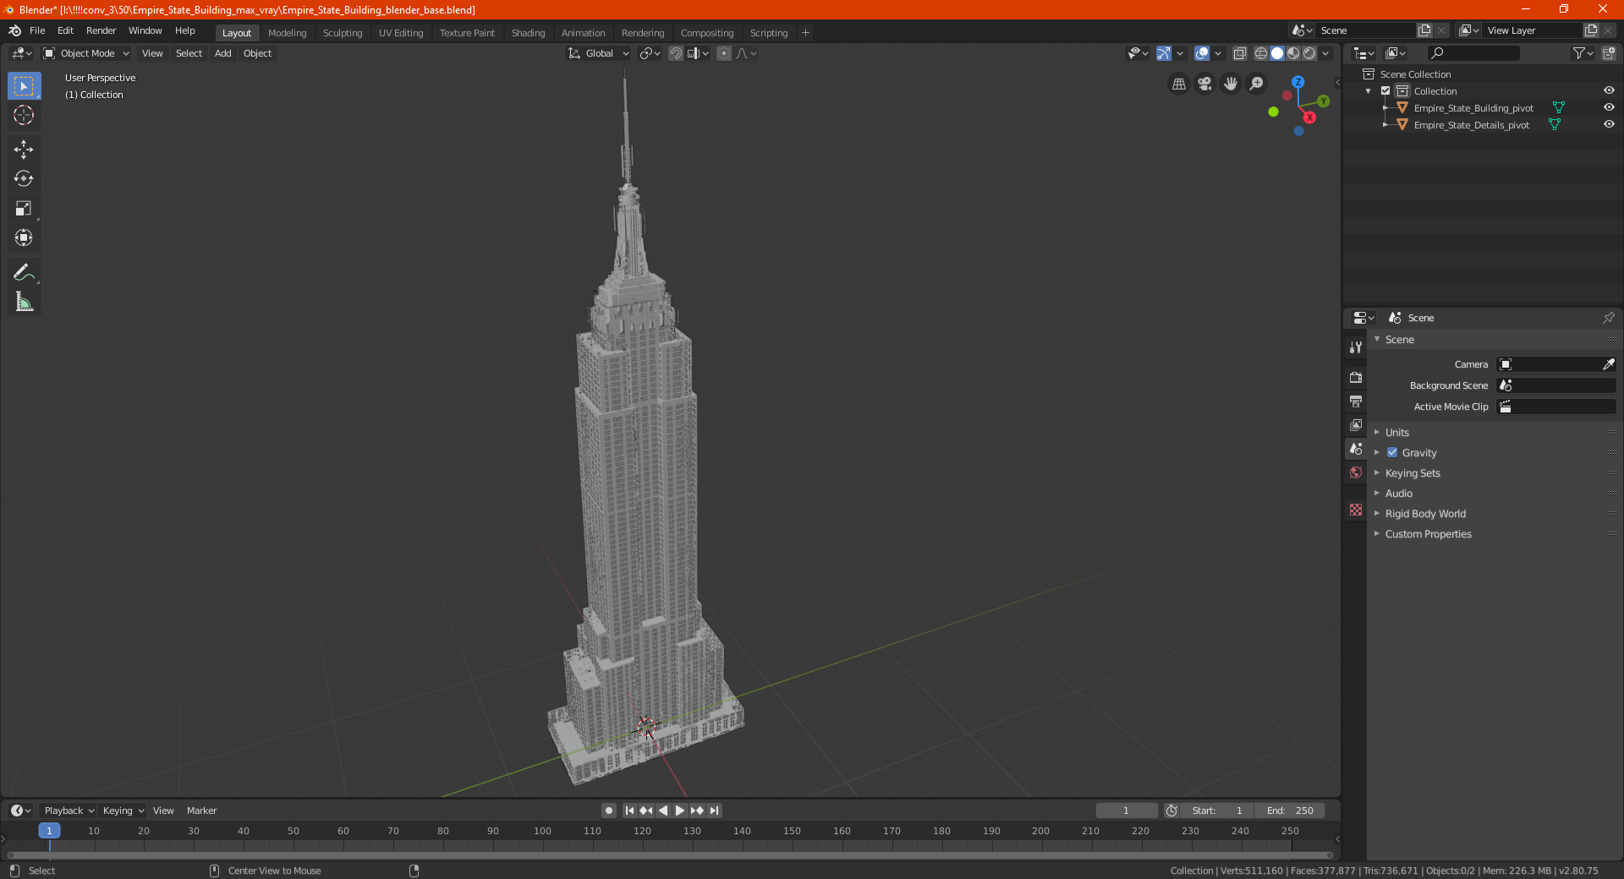Expand the Units panel
The height and width of the screenshot is (879, 1624).
1396,433
